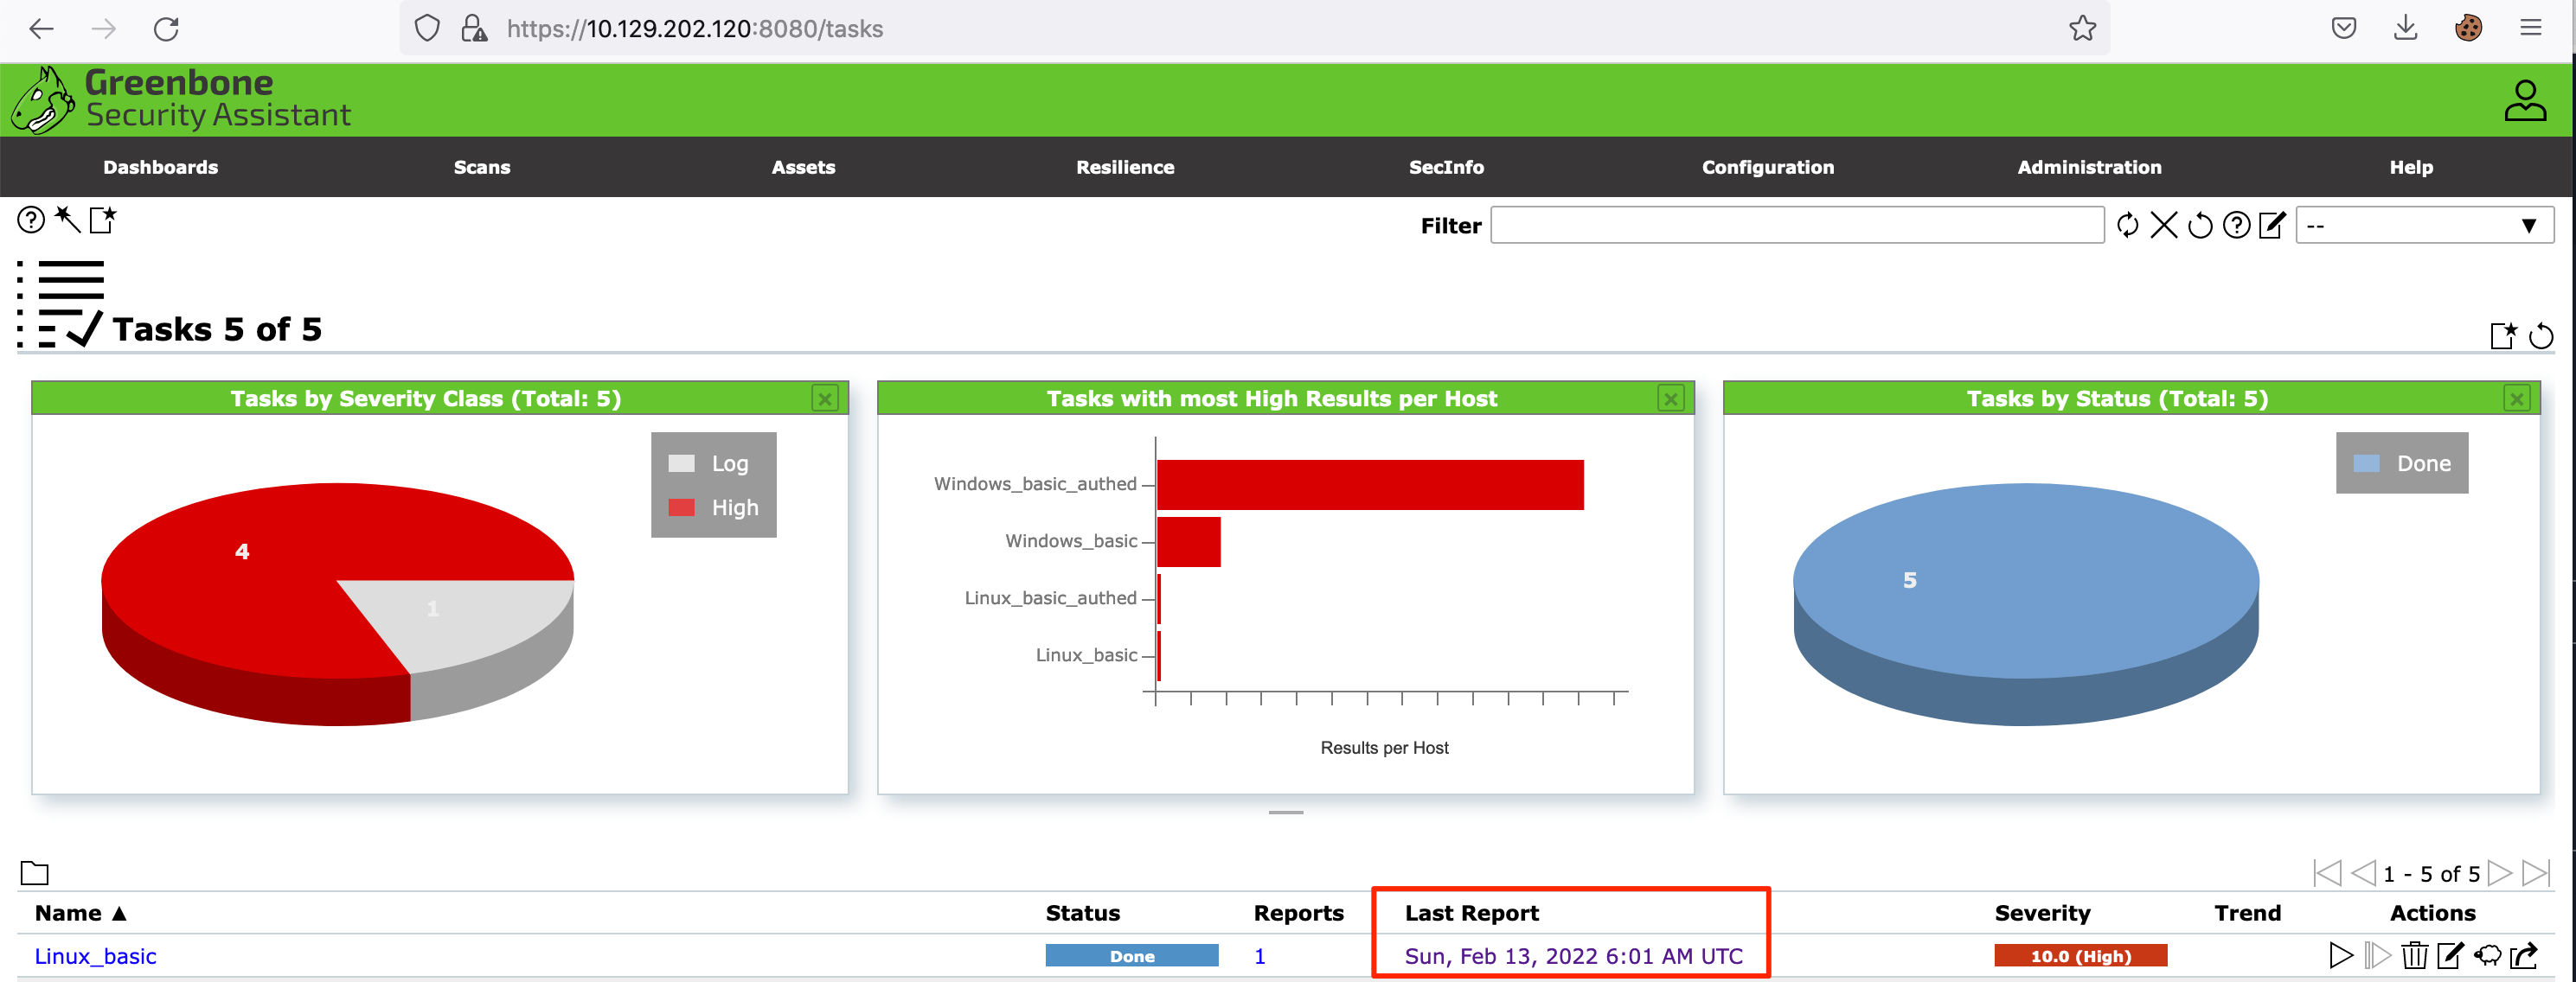Screen dimensions: 2576x982
Task: Click red Windows_basic_authed bar in chart
Action: tap(1369, 484)
